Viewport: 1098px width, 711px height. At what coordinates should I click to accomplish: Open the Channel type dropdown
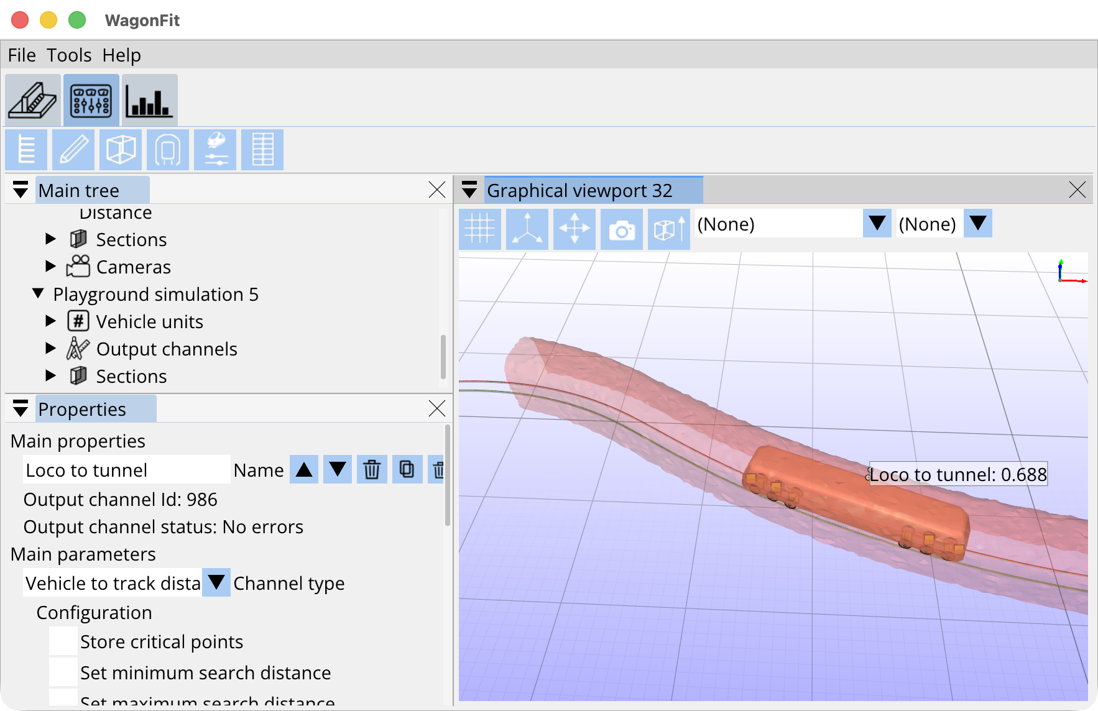[x=216, y=583]
